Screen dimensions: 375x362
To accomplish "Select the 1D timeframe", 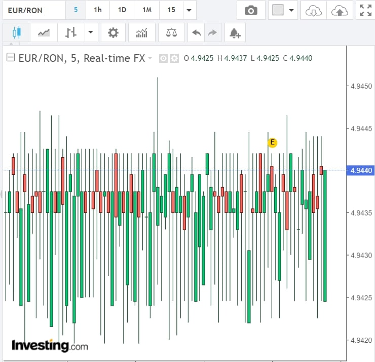I will (x=122, y=10).
